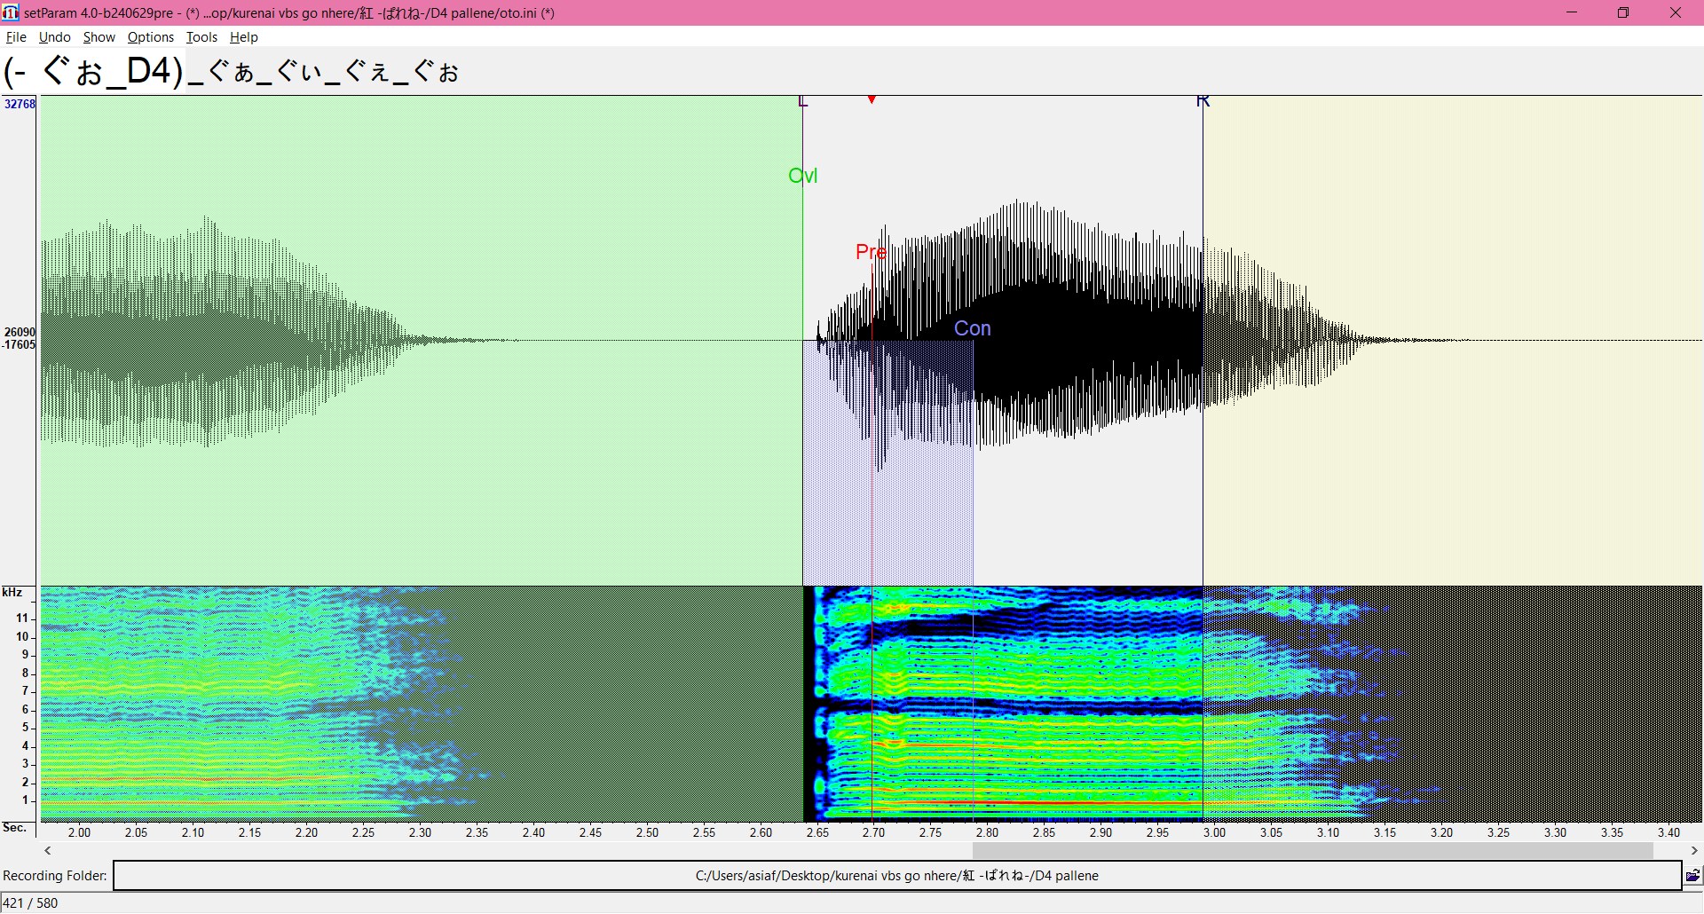Image resolution: width=1704 pixels, height=914 pixels.
Task: Click the setParam app icon in title bar
Action: pyautogui.click(x=11, y=12)
